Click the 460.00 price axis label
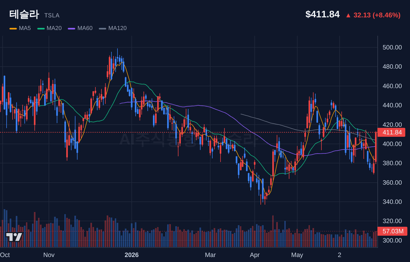Screen dimensions: 410x262 point(392,86)
